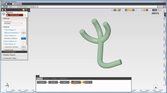Open the DP 0 dropdown at top right

[160, 7]
